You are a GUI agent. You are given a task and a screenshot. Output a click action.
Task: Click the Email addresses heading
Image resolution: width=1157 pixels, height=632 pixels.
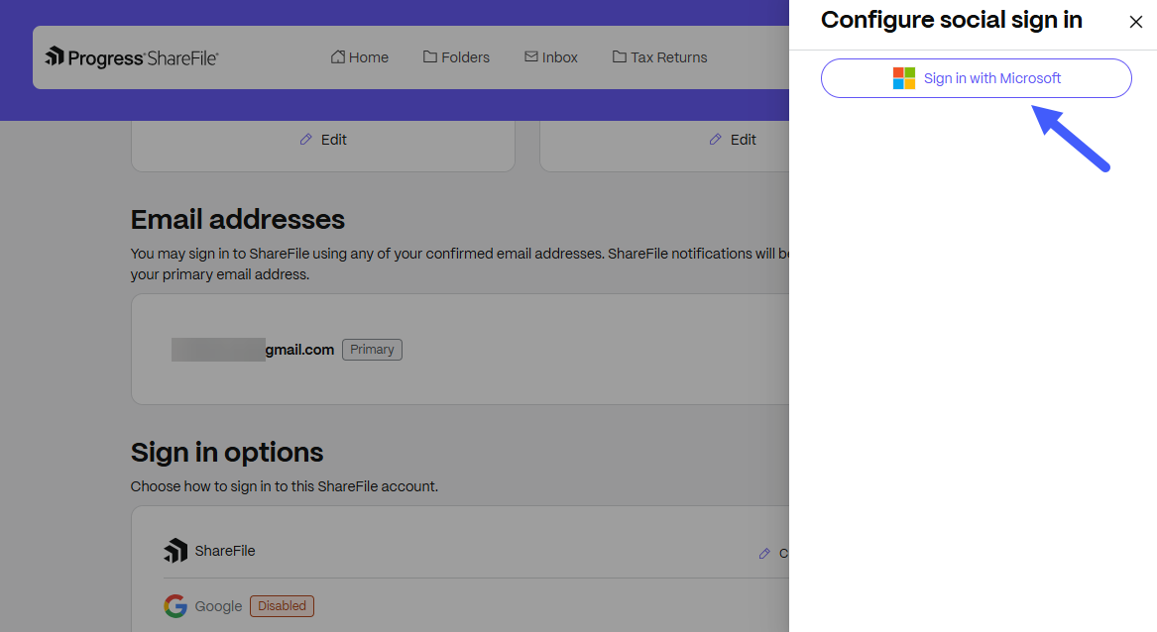point(238,219)
